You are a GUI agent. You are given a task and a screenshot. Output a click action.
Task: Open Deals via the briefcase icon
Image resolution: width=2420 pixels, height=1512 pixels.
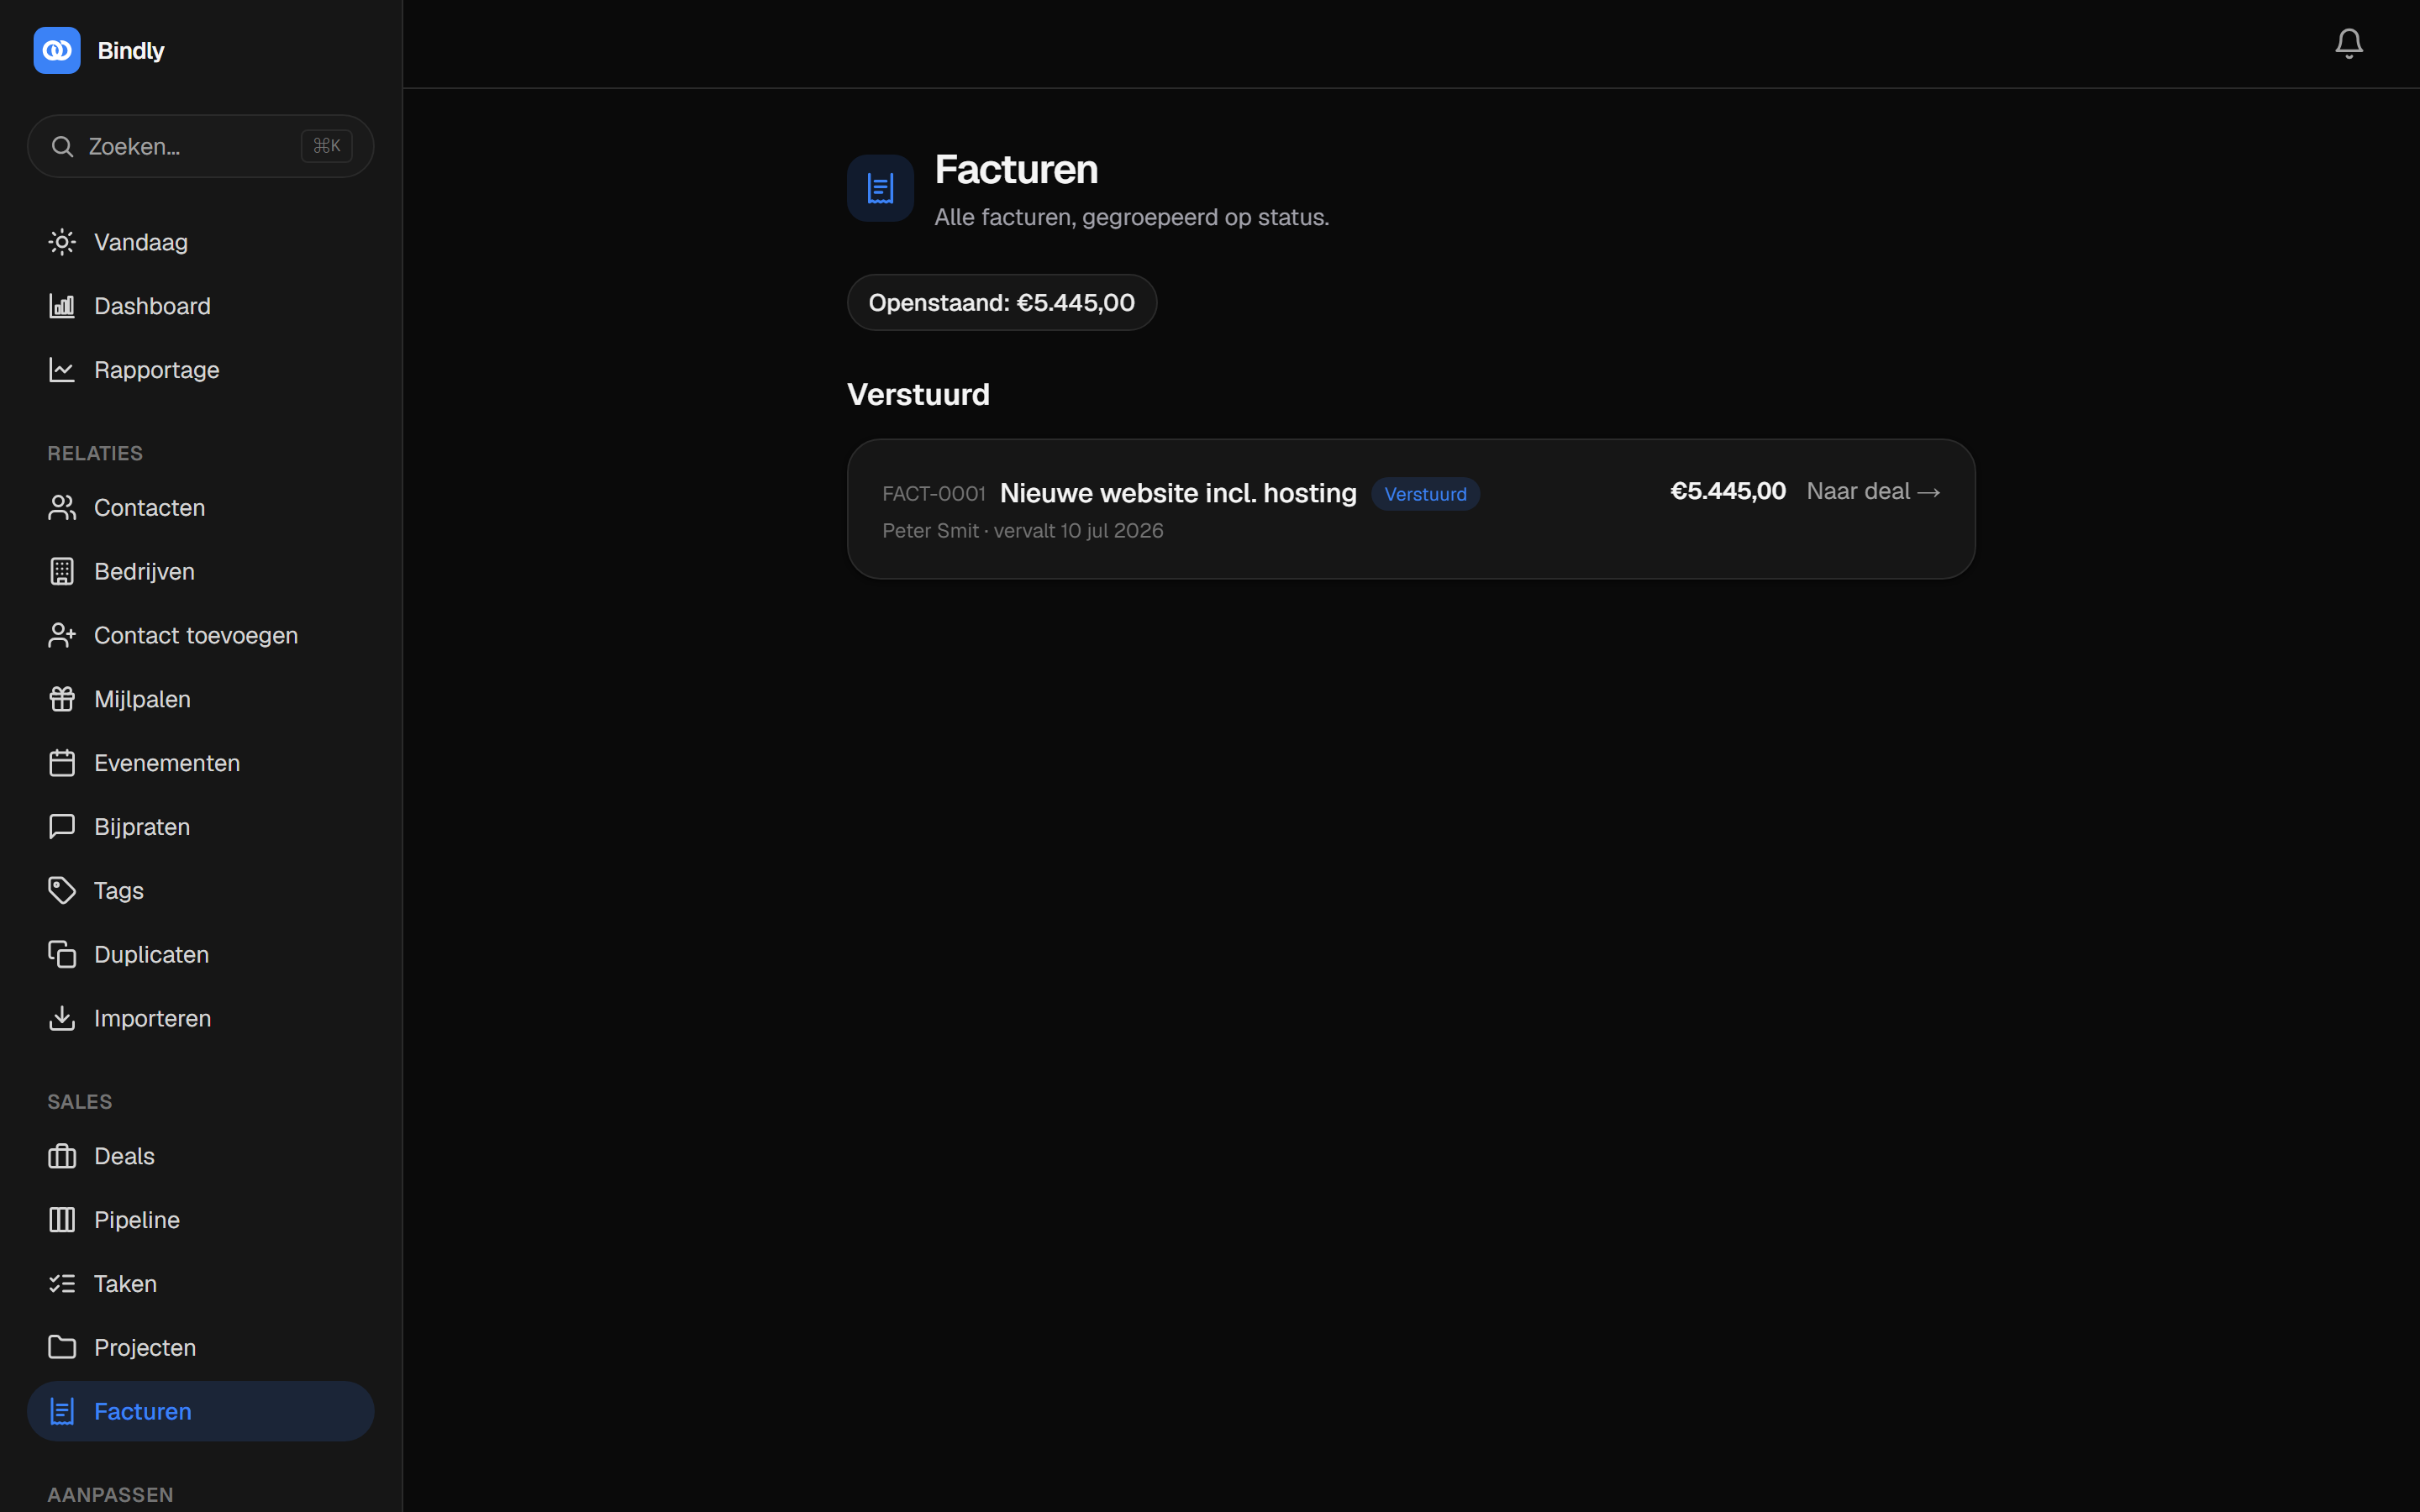(62, 1156)
